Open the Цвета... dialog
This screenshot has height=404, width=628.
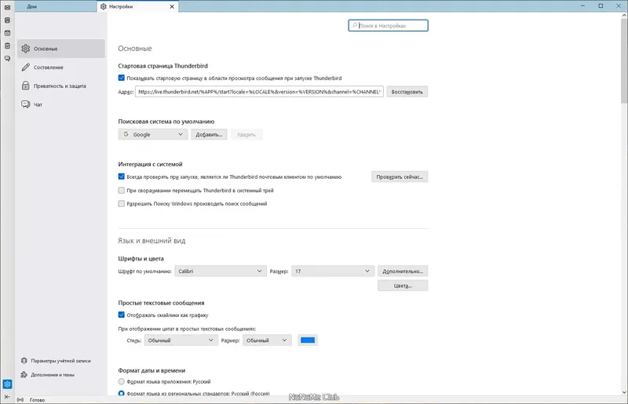pyautogui.click(x=403, y=286)
